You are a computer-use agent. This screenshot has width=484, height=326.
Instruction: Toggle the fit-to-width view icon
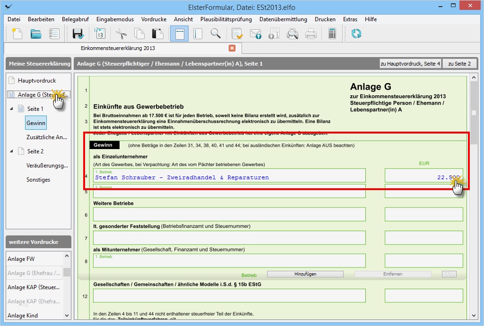click(x=179, y=33)
